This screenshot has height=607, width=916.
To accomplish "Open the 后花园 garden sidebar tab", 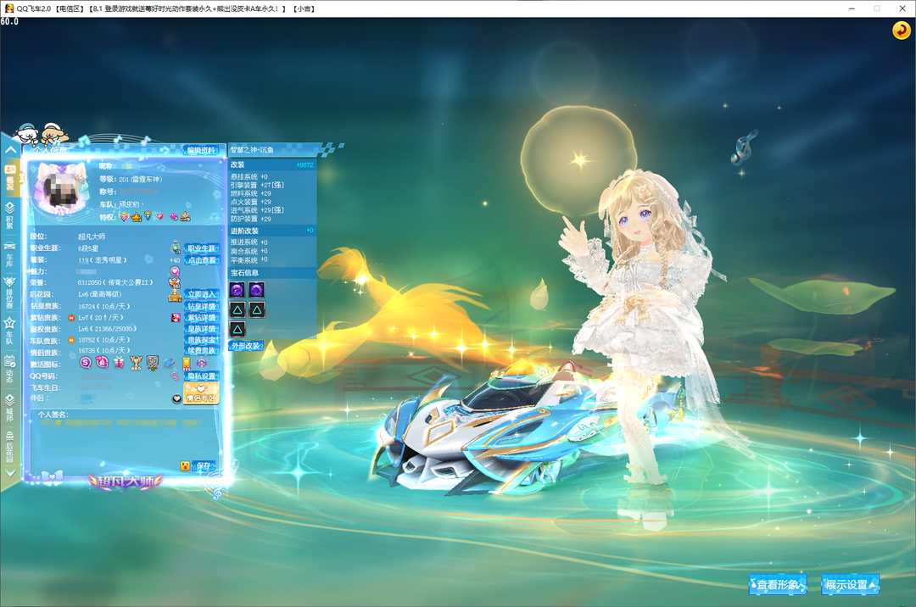I will [10, 447].
